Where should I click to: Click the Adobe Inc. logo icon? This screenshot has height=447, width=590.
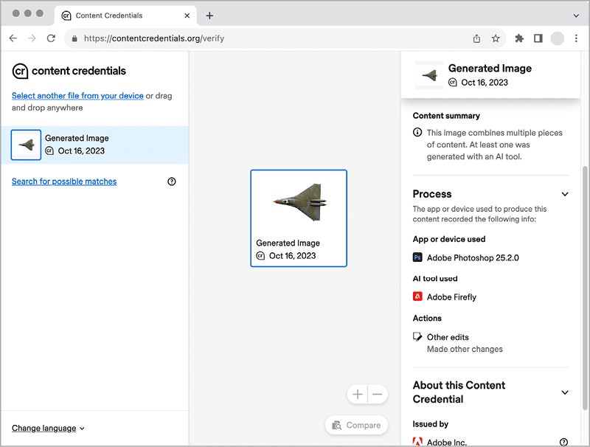coord(417,442)
